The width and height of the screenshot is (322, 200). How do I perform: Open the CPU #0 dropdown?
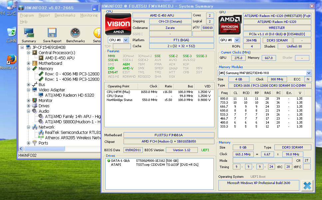pos(126,40)
